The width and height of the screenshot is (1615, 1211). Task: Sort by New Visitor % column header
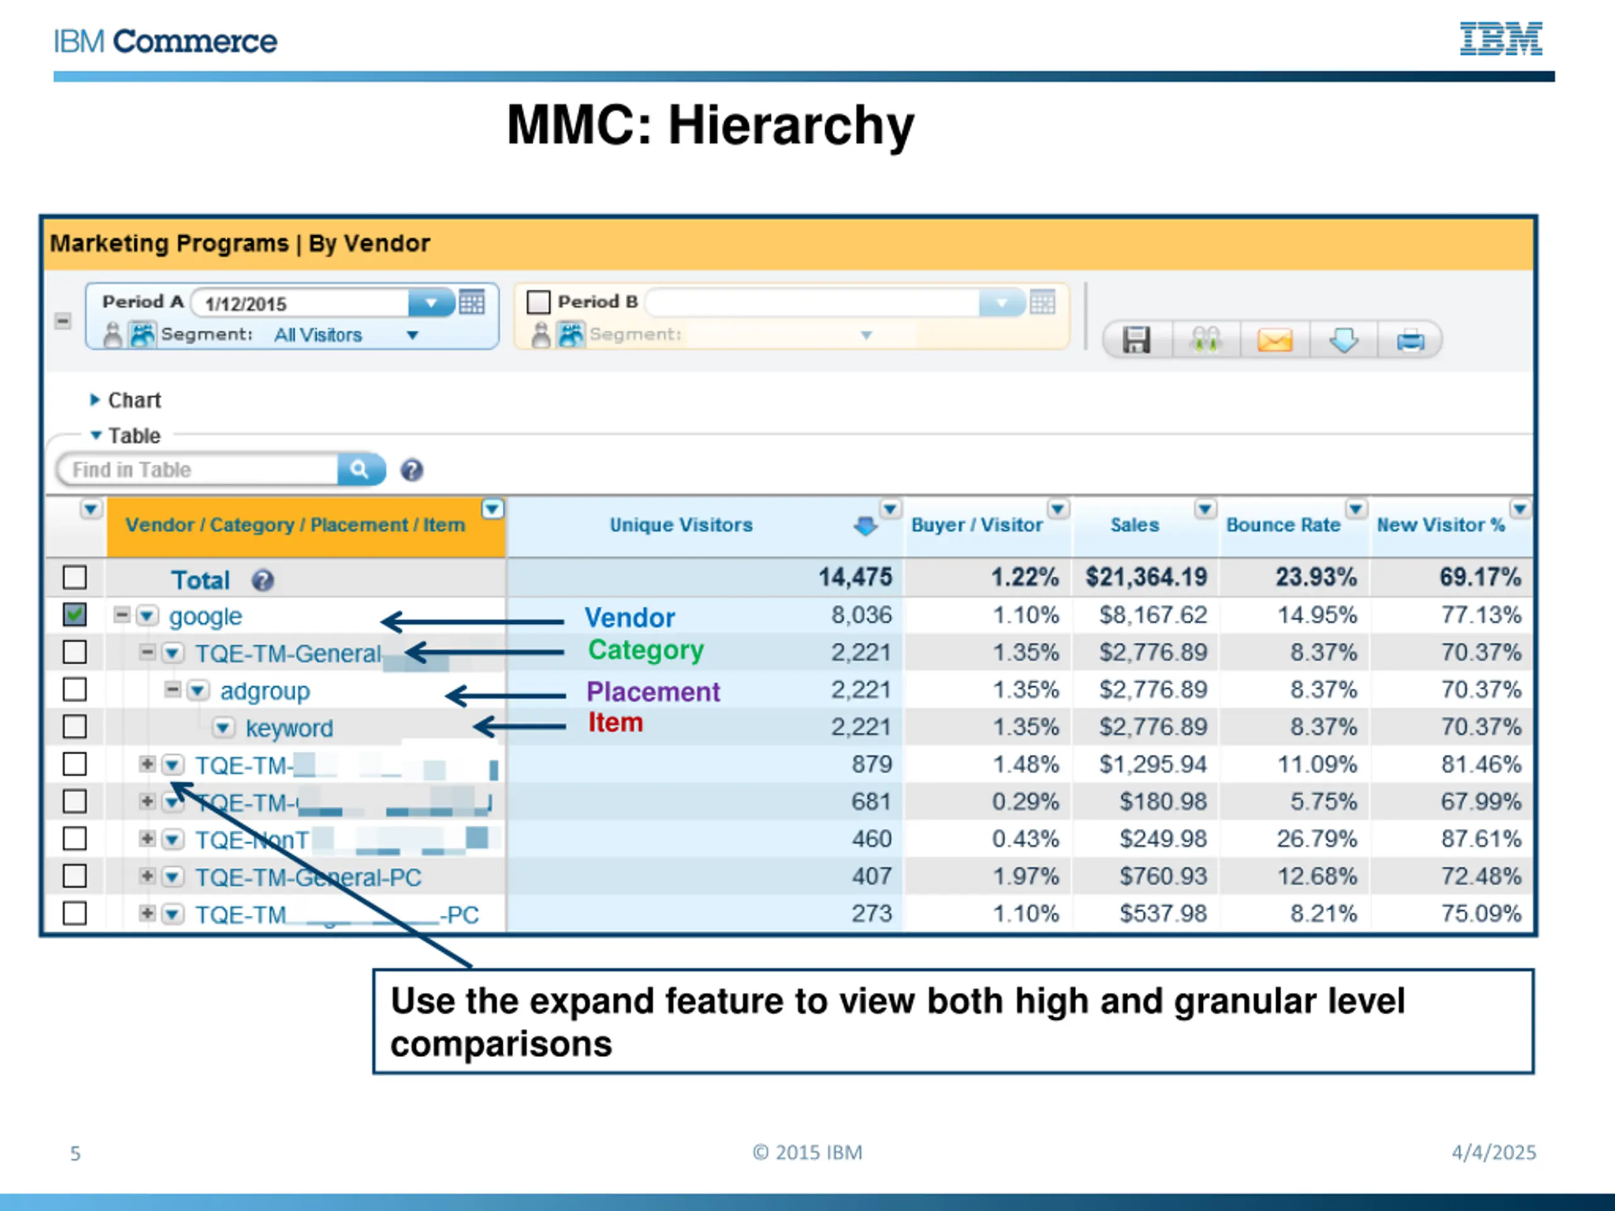1440,525
